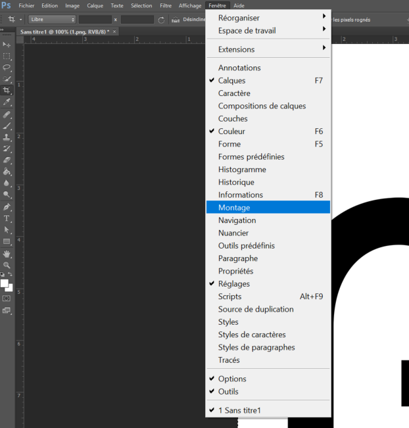
Task: Select the Lasso tool
Action: point(7,68)
